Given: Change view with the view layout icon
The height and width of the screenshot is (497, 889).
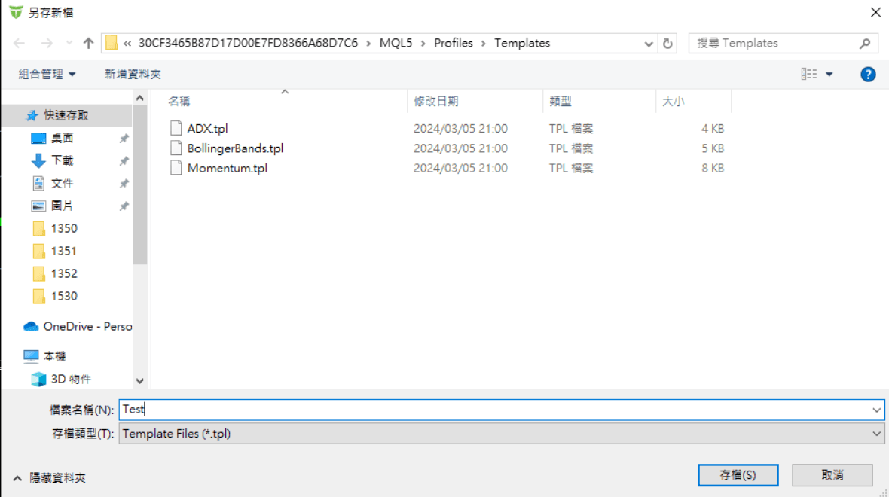Looking at the screenshot, I should tap(809, 75).
